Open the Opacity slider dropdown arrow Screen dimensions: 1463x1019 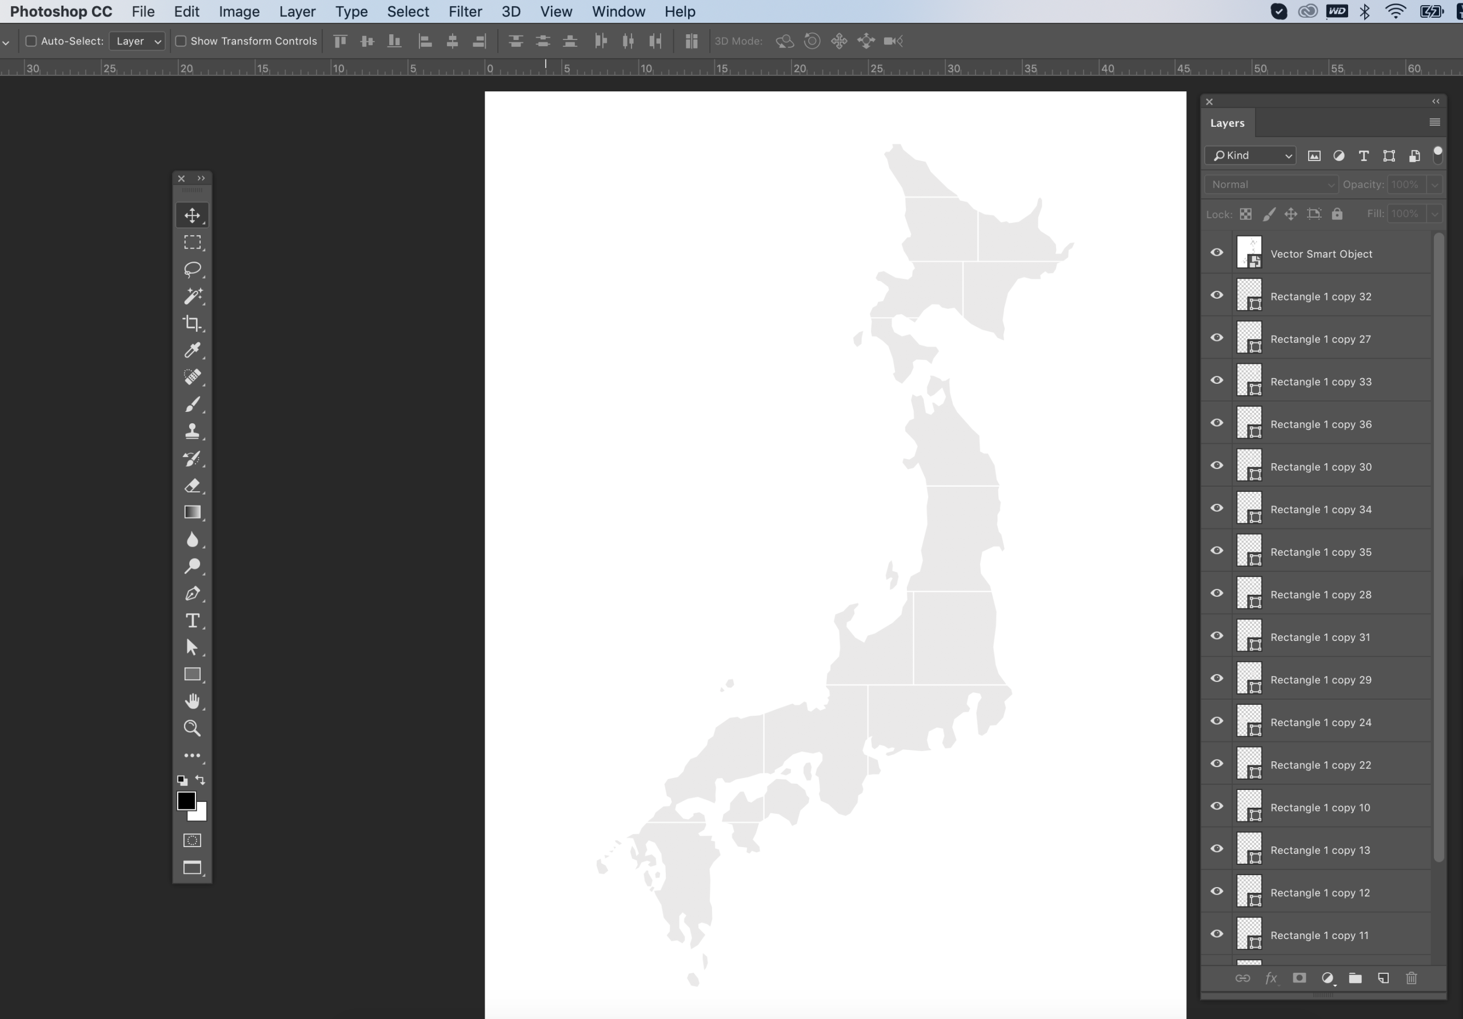coord(1434,184)
